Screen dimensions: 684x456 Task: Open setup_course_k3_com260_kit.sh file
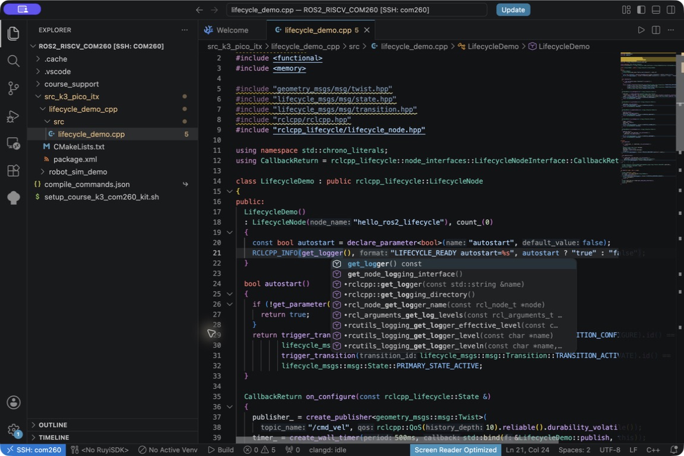click(113, 197)
